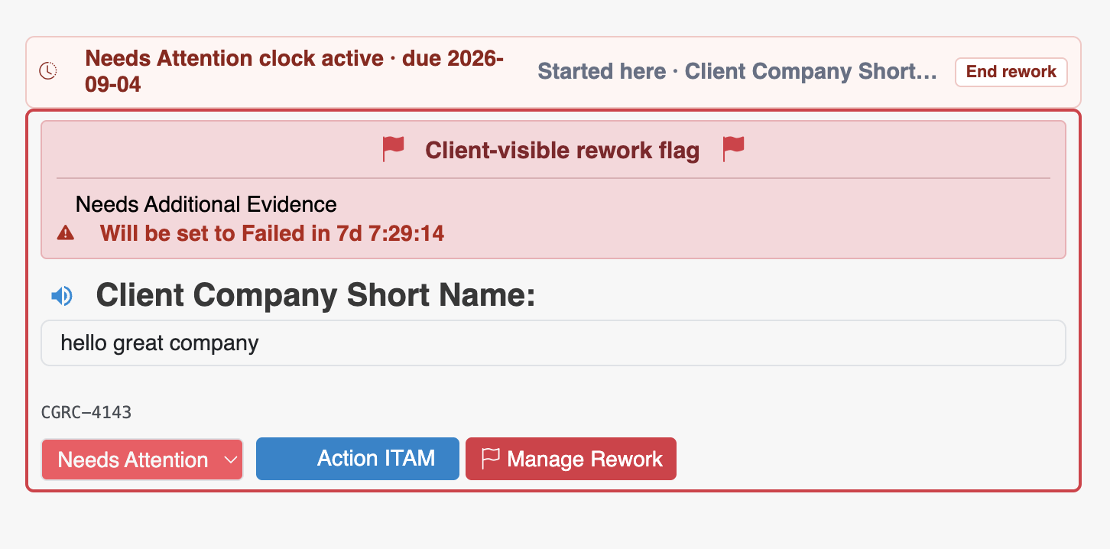
Task: Click the Client Company Short Name label
Action: pos(316,296)
